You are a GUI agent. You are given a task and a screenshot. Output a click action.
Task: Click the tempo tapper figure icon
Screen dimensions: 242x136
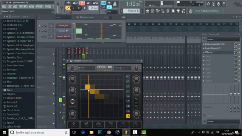183,11
